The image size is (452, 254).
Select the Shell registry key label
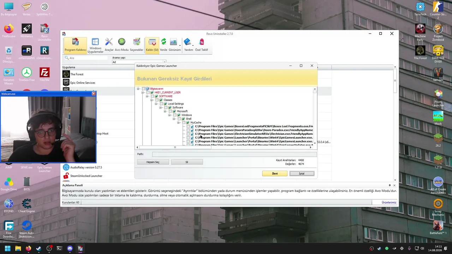(189, 119)
